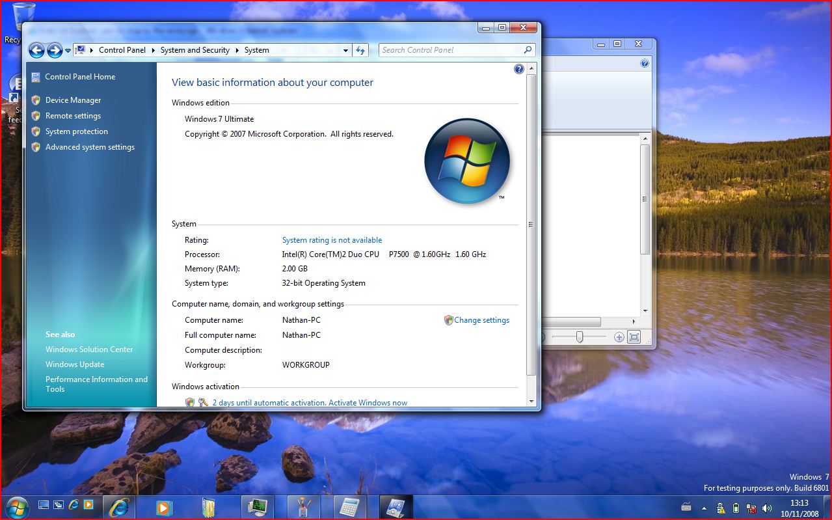
Task: Click the WORKGROUP value text
Action: (x=306, y=365)
